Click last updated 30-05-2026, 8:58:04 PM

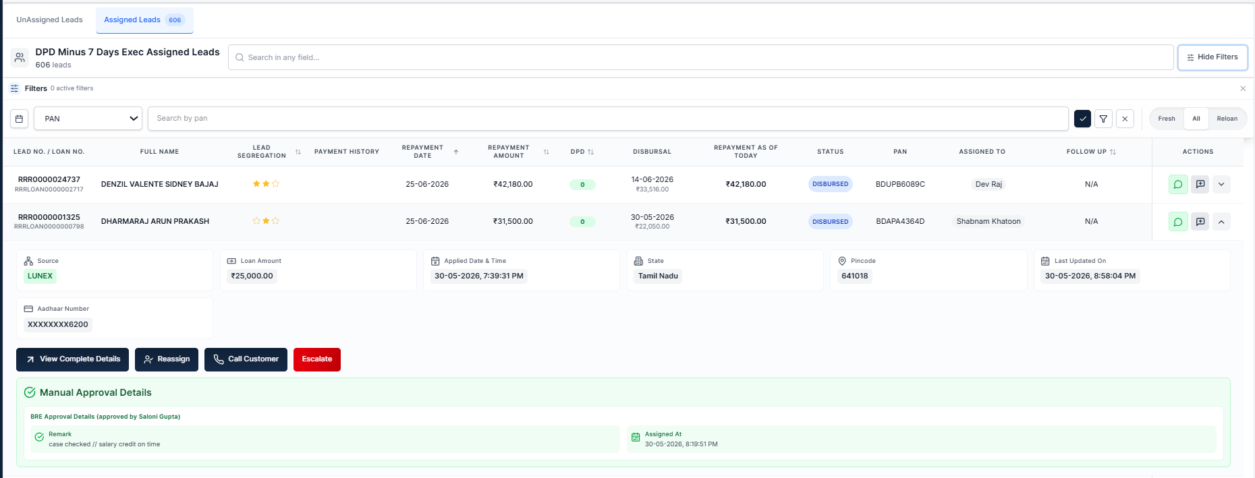[1090, 276]
